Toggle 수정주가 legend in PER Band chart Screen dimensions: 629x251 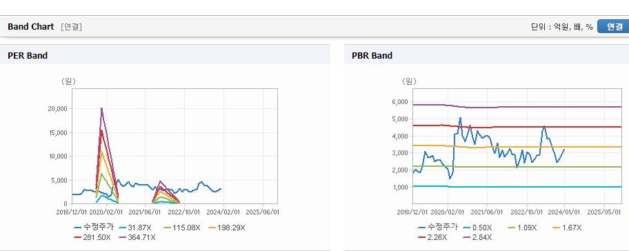(x=94, y=228)
